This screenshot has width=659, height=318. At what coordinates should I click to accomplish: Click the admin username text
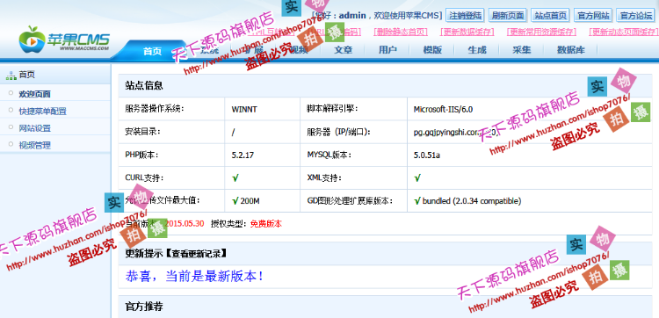(x=352, y=16)
